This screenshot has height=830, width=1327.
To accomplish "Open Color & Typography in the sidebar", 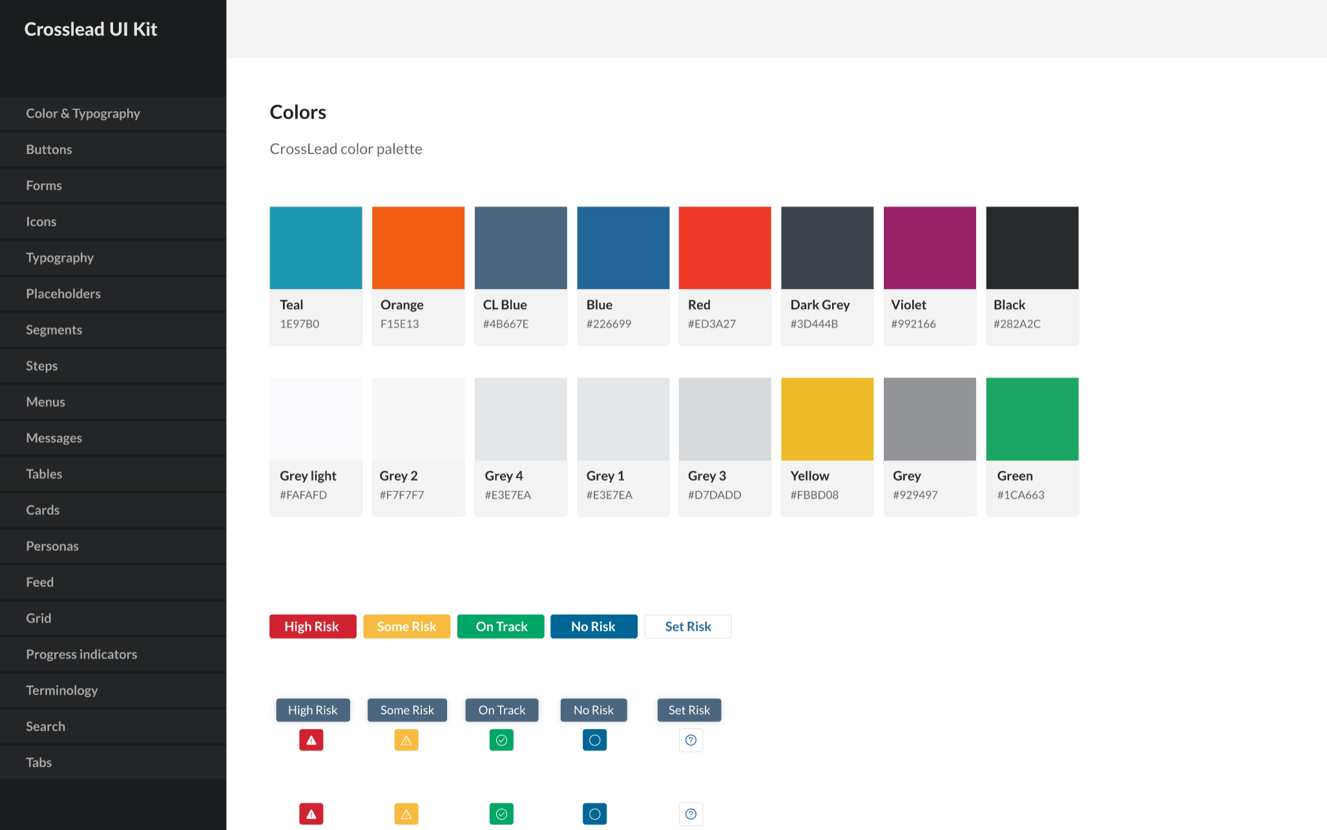I will [113, 114].
